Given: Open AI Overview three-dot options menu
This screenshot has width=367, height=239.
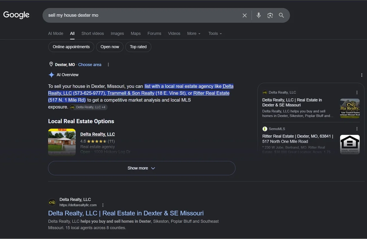Looking at the screenshot, I should (362, 75).
